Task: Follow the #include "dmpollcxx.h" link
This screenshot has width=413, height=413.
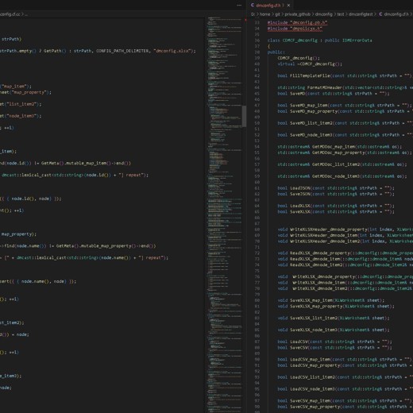Action: [x=295, y=29]
